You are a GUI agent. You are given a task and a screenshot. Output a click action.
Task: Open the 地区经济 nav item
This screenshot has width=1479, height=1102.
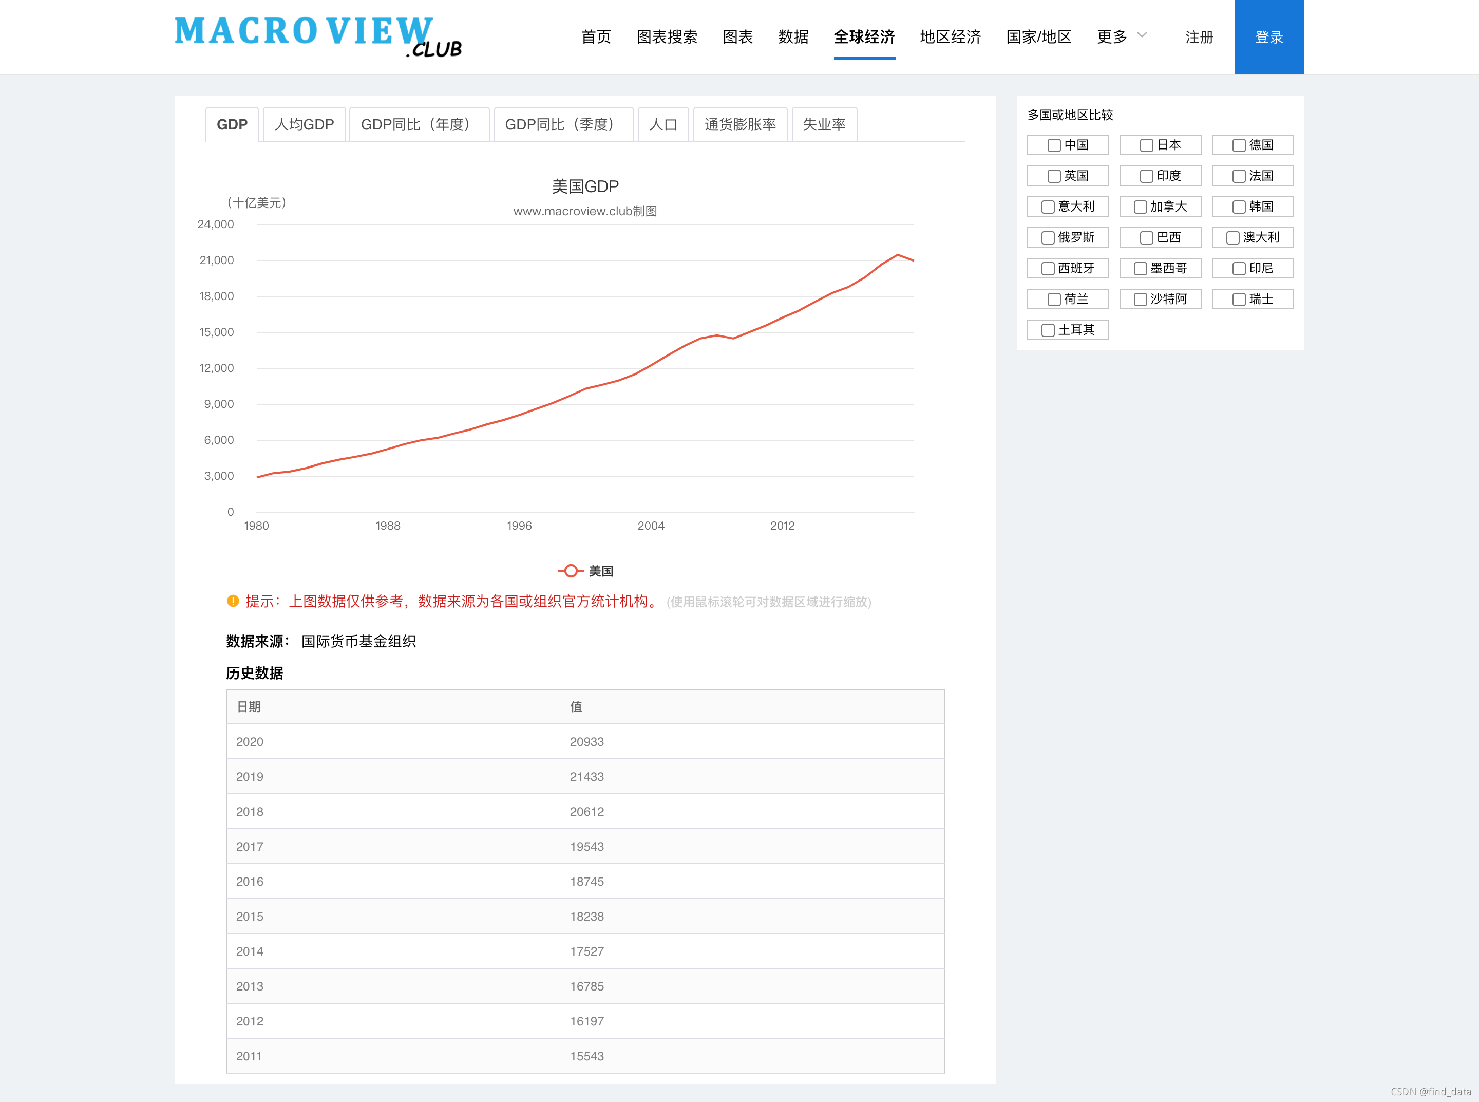click(950, 36)
